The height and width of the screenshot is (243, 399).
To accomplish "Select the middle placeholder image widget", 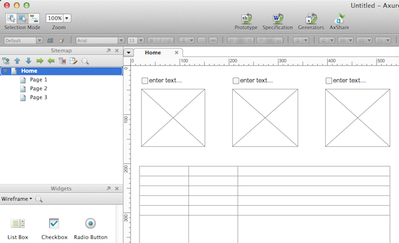I will pyautogui.click(x=265, y=118).
